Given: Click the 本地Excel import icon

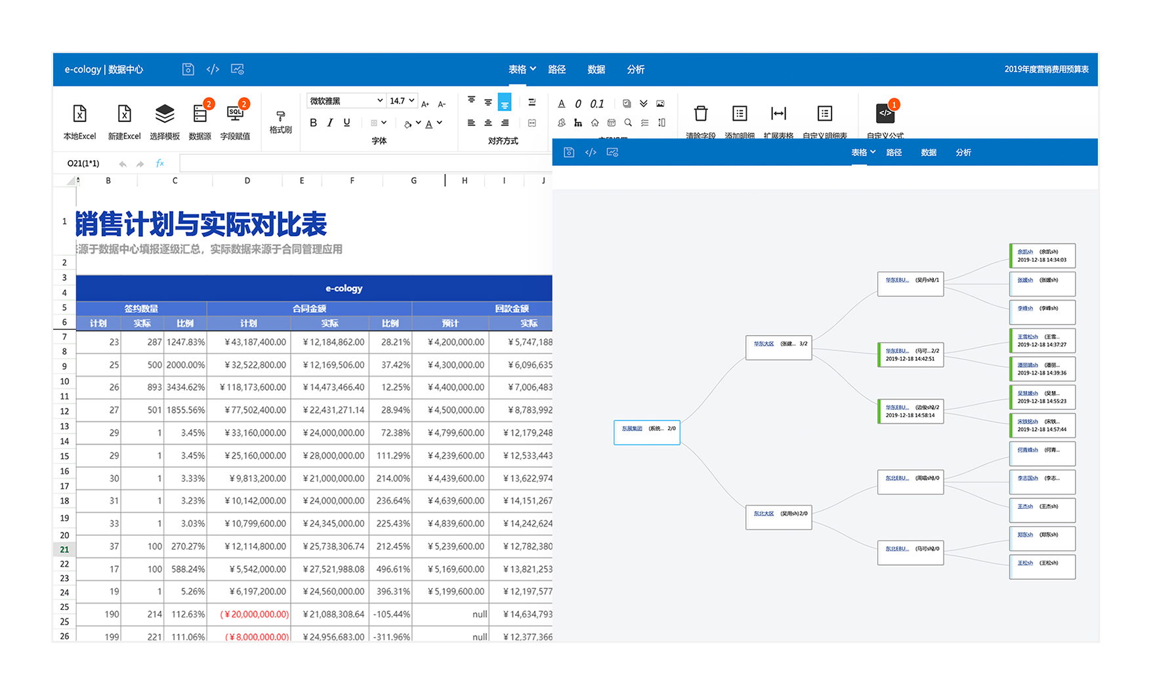Looking at the screenshot, I should pyautogui.click(x=79, y=115).
